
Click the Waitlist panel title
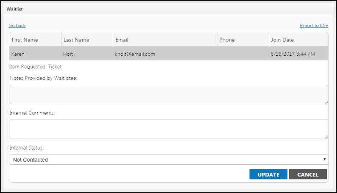(x=14, y=9)
